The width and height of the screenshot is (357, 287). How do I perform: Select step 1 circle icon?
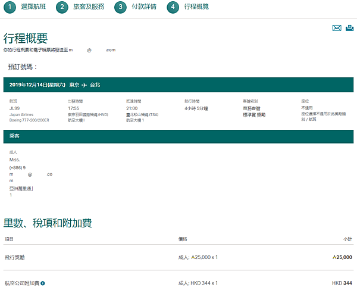tap(10, 7)
